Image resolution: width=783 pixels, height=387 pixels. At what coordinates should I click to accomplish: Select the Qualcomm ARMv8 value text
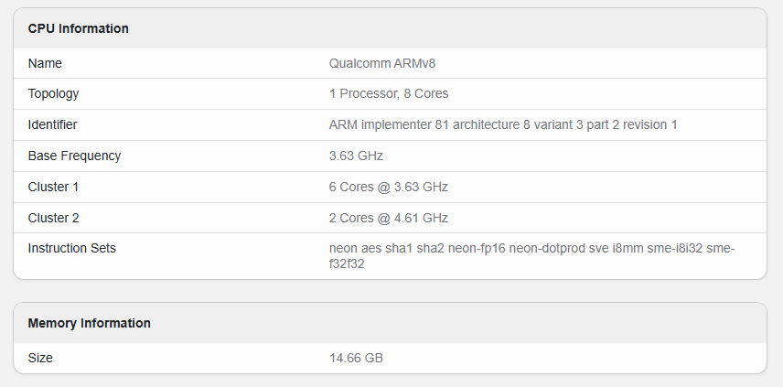(x=388, y=63)
